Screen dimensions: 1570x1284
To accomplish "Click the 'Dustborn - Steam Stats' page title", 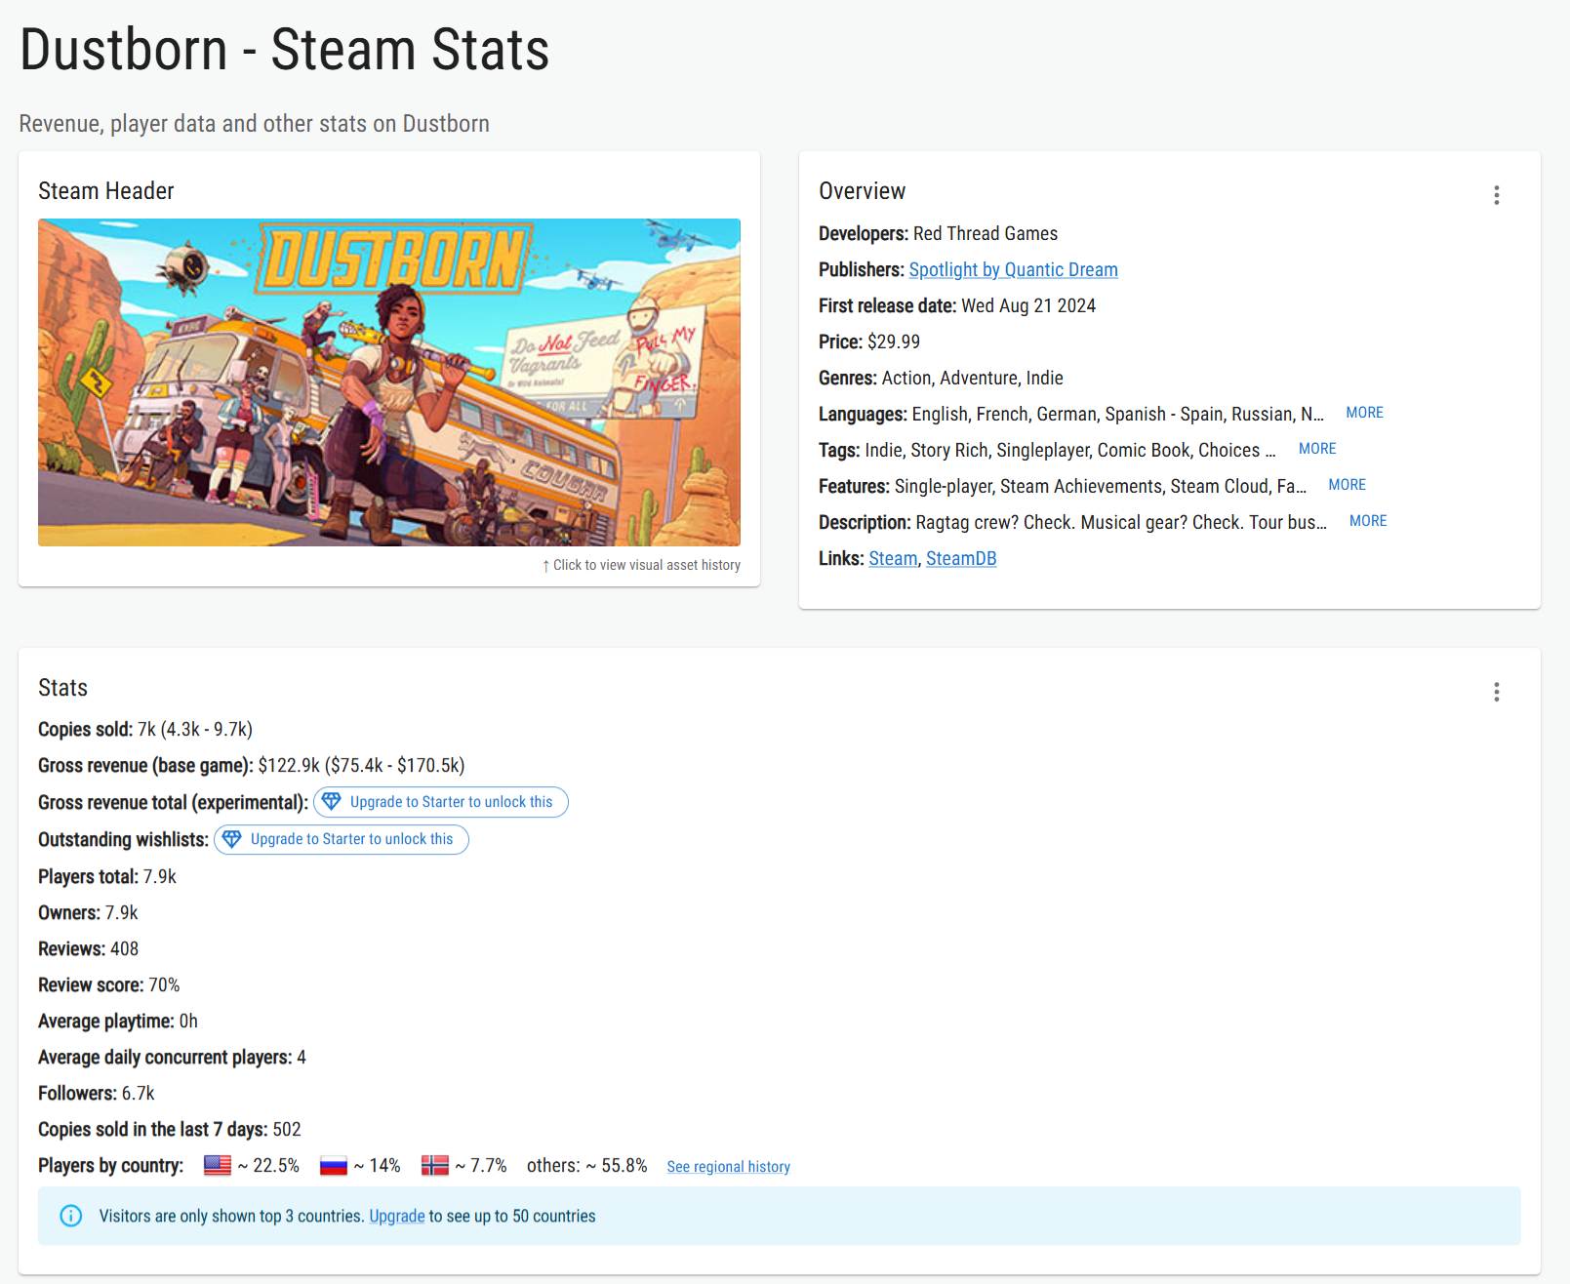I will pyautogui.click(x=284, y=50).
